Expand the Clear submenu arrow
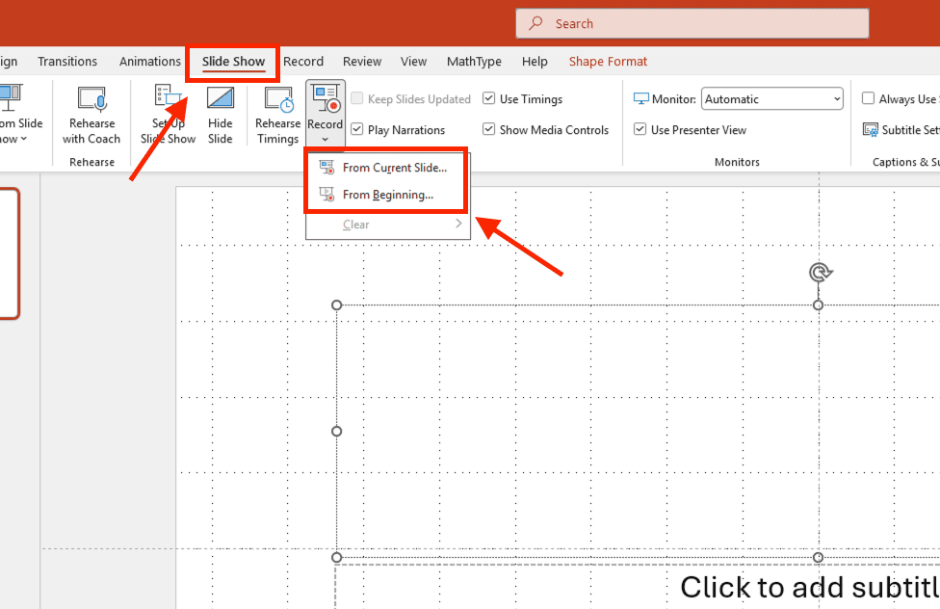Image resolution: width=940 pixels, height=609 pixels. (x=458, y=224)
